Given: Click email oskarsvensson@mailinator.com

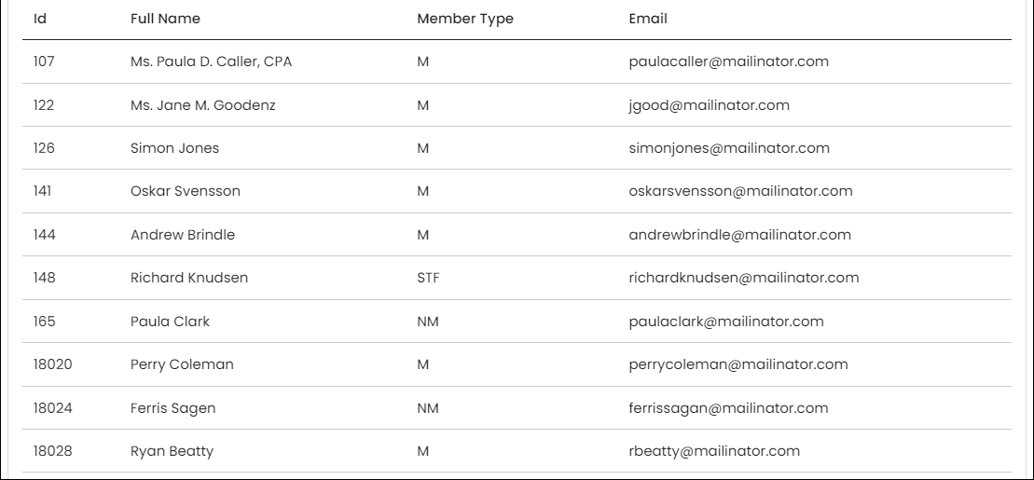Looking at the screenshot, I should coord(740,190).
